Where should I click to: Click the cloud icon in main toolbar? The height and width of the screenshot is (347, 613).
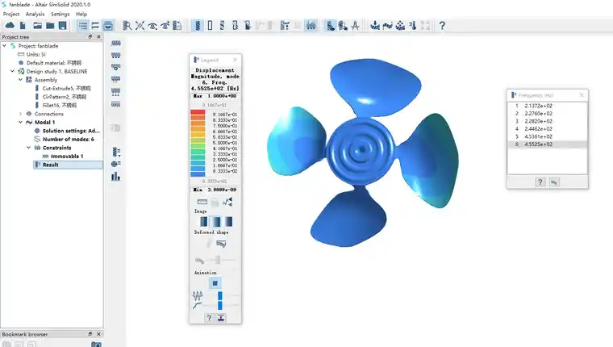tap(10, 26)
